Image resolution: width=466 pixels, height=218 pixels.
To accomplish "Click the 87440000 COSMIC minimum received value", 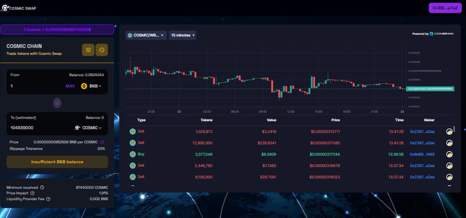I will click(x=92, y=187).
